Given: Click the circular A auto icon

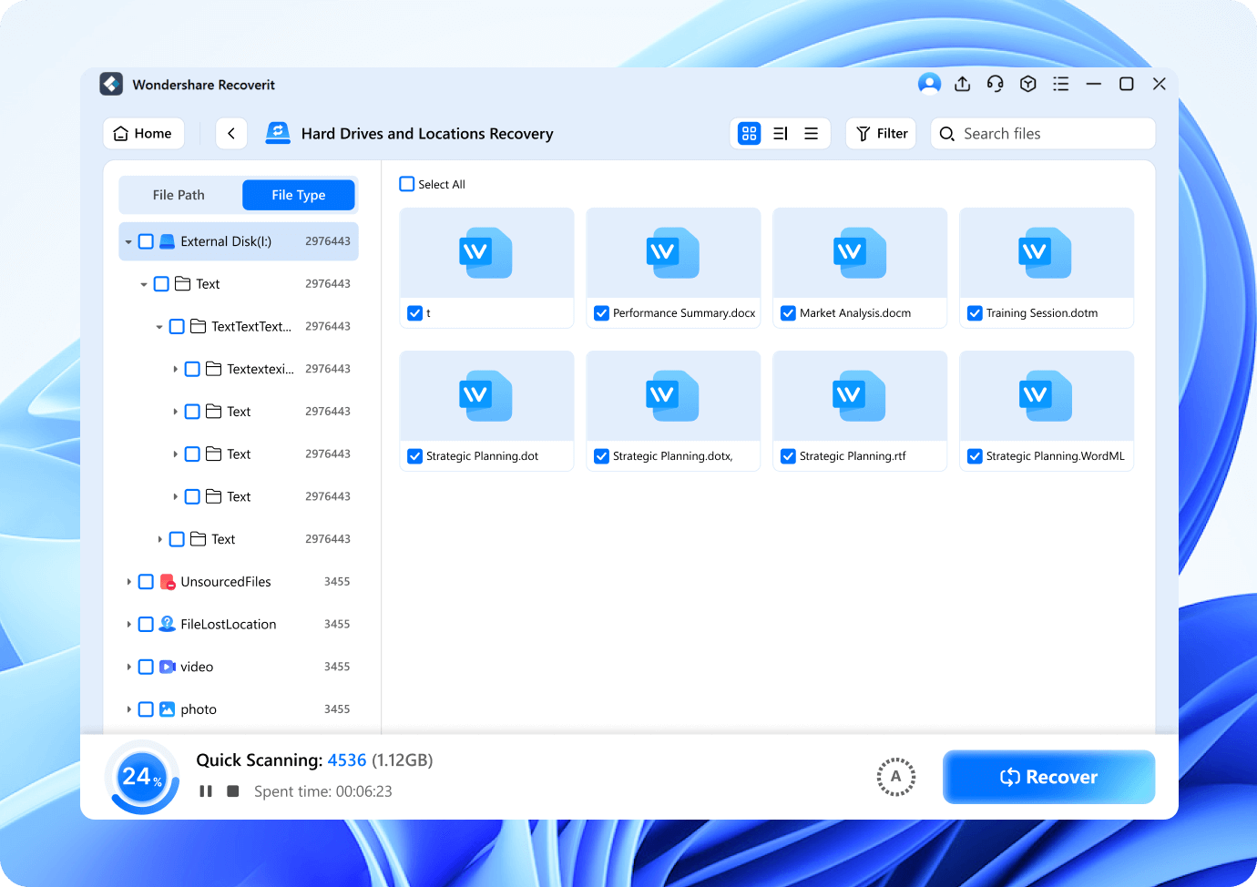Looking at the screenshot, I should pyautogui.click(x=895, y=777).
